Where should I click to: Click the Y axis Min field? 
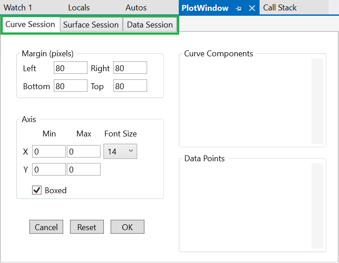[49, 169]
